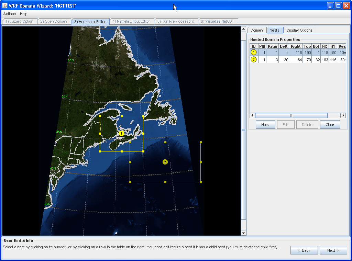Select the yellow ID 1 icon in the nests table

(254, 53)
